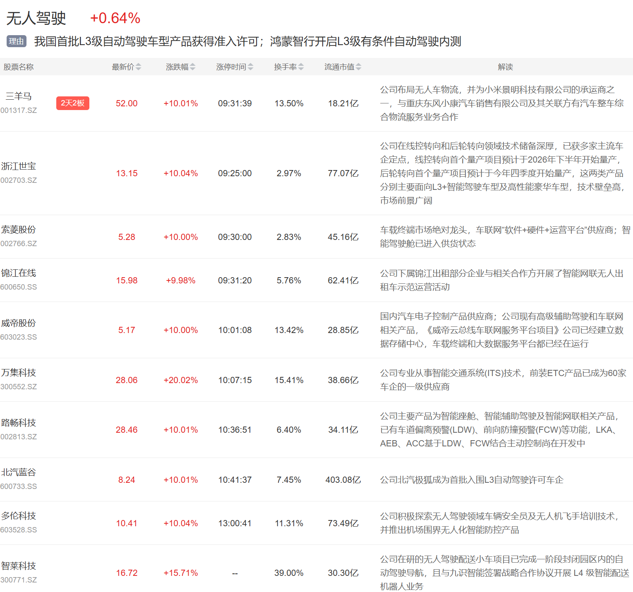This screenshot has width=633, height=592.
Task: Select stock code 002766.SZ under 索菱股份
Action: point(19,244)
